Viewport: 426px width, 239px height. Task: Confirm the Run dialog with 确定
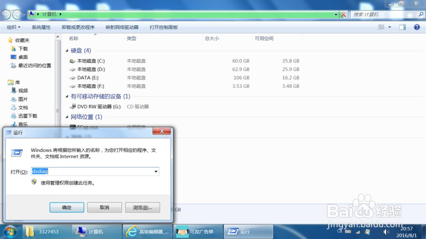[67, 208]
